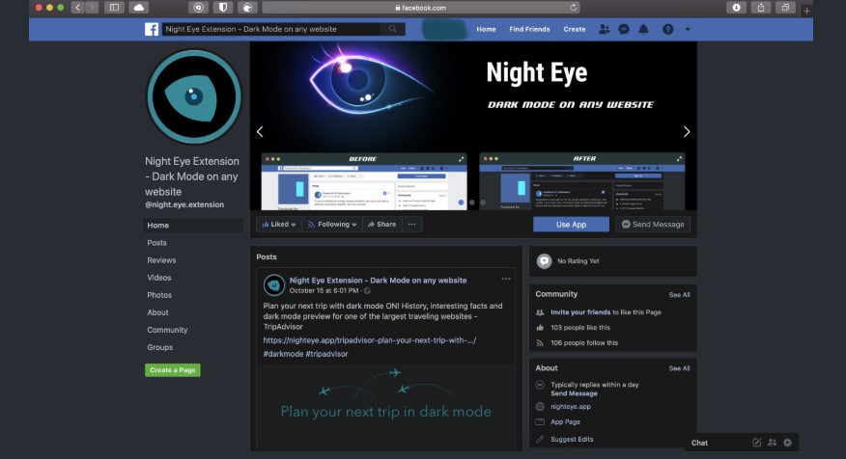Show all tabs overview icon
Image resolution: width=846 pixels, height=459 pixels.
785,8
